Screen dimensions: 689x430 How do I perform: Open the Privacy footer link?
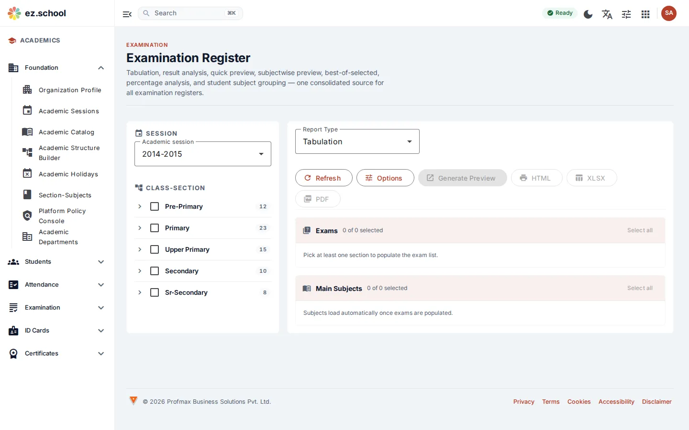pos(523,402)
